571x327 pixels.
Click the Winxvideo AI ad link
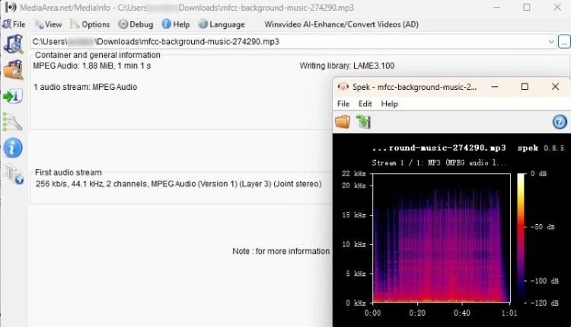(341, 24)
